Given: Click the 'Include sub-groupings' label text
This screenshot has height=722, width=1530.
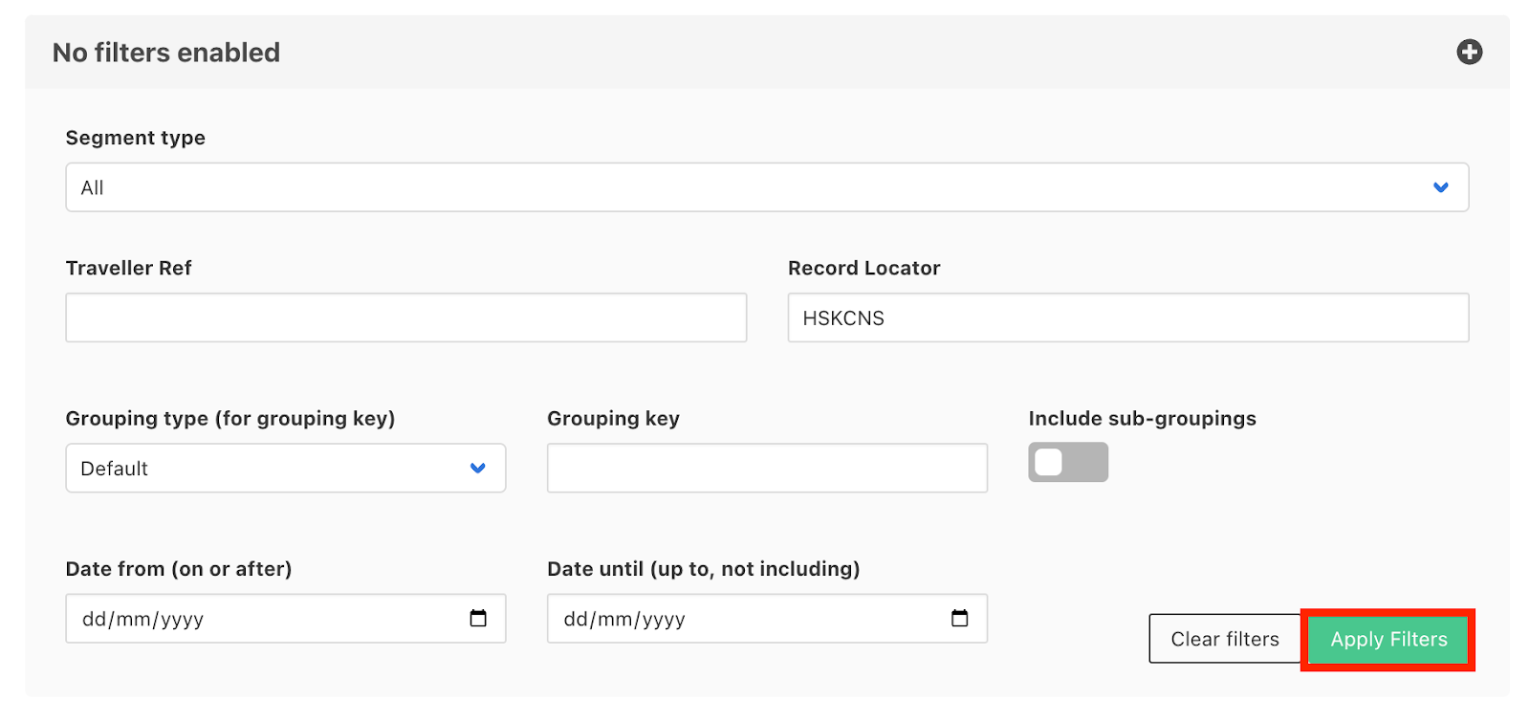Looking at the screenshot, I should [1142, 419].
